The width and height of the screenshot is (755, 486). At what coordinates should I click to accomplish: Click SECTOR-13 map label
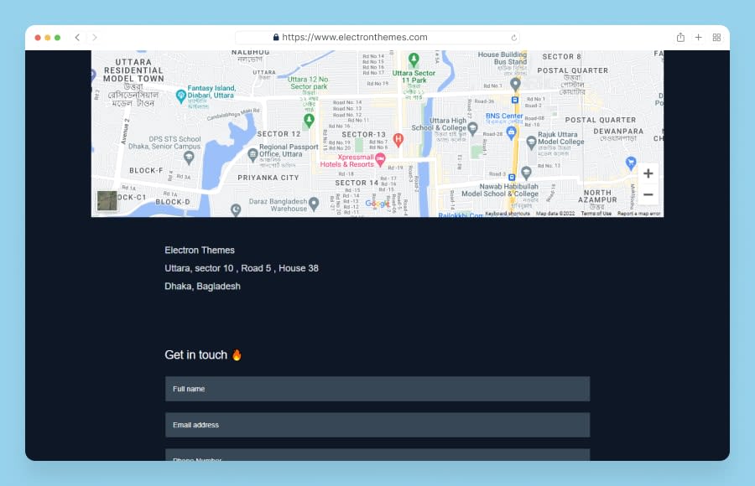click(x=363, y=135)
